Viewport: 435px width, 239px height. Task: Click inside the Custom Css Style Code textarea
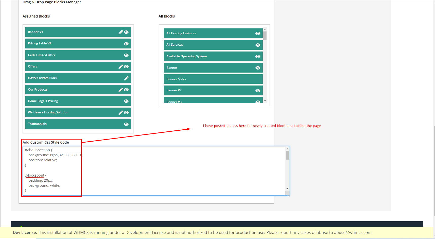156,171
